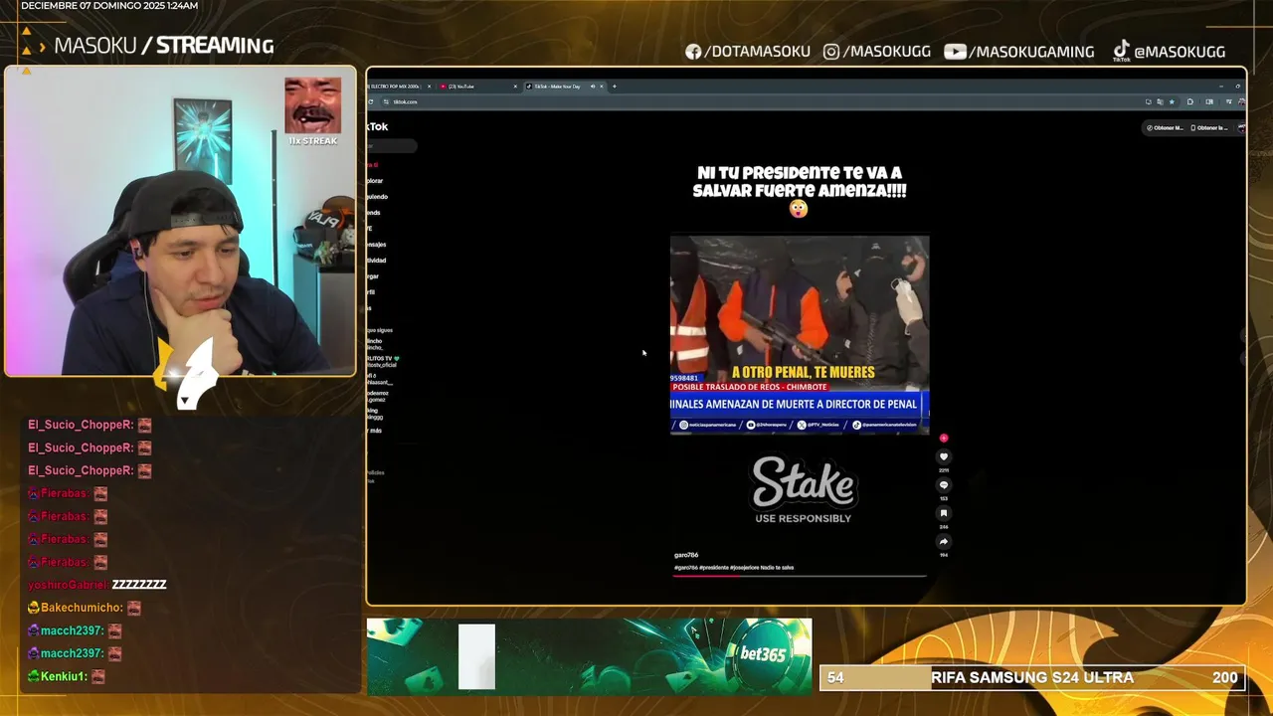Open the PELITOS TV followed account

383,362
